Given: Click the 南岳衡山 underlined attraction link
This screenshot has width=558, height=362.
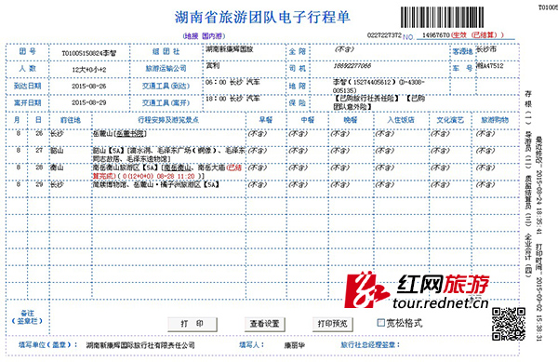Looking at the screenshot, I should (x=179, y=168).
